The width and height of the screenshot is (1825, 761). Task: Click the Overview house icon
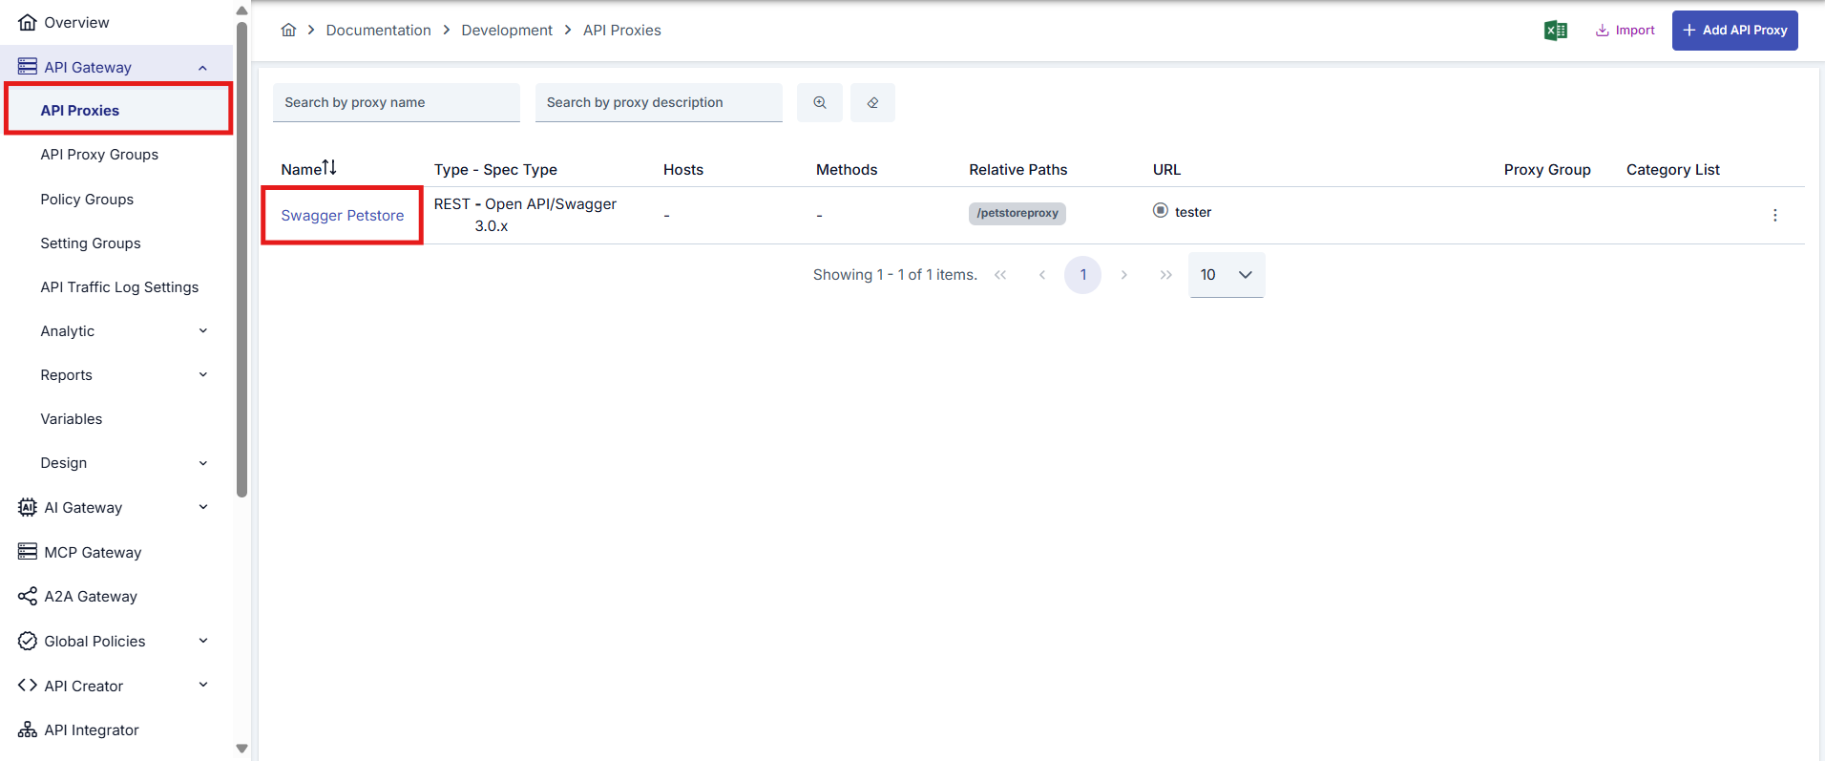(28, 22)
